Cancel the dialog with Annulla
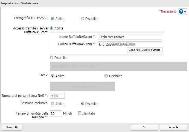This screenshot has width=189, height=132. tap(173, 127)
